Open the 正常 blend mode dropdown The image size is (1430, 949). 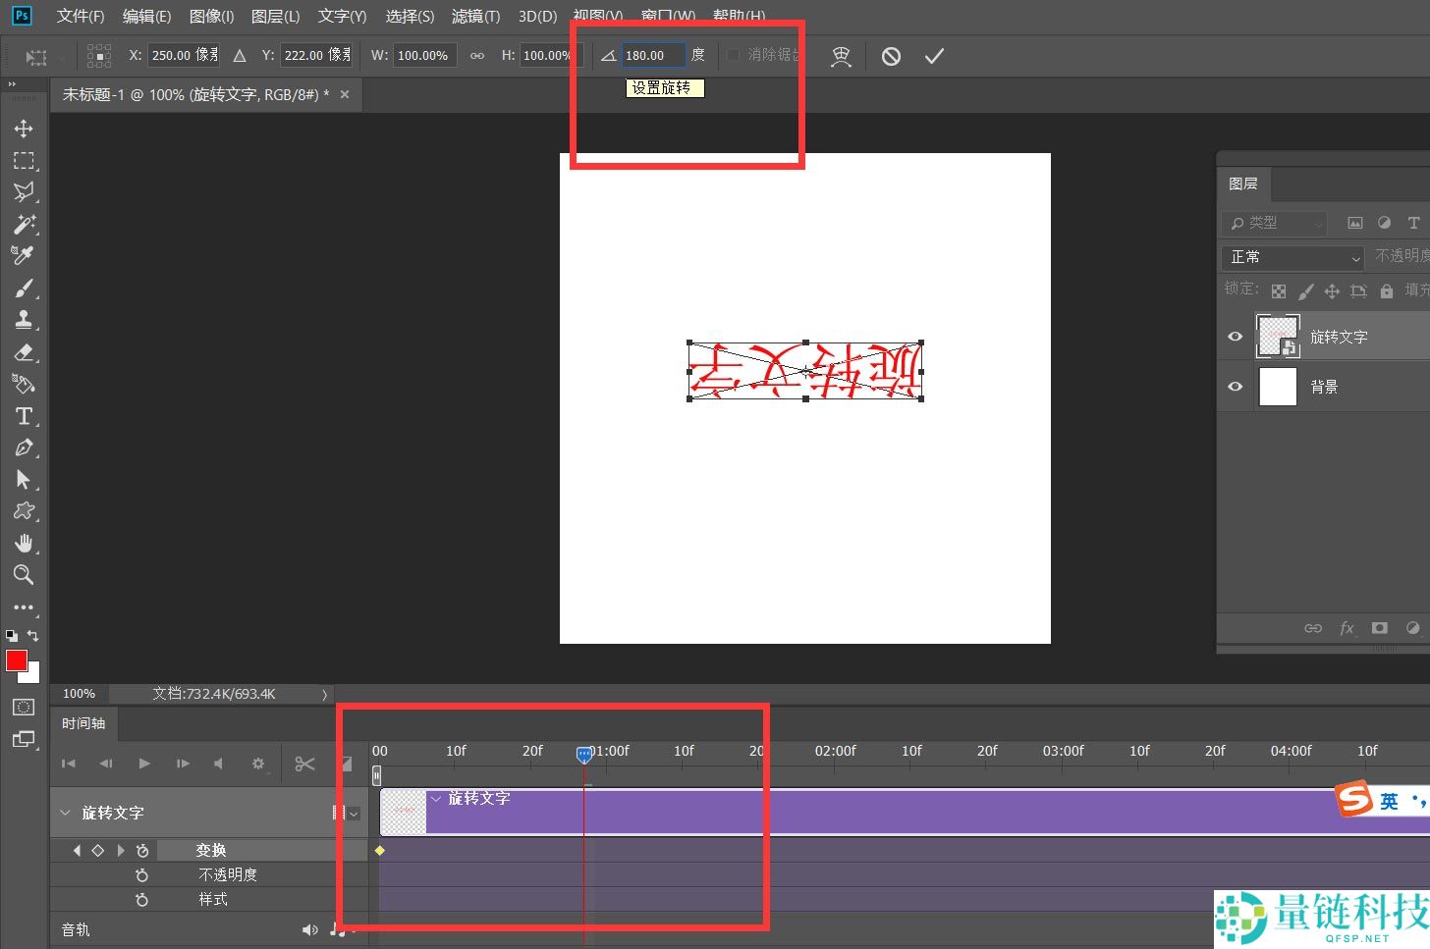click(x=1293, y=257)
